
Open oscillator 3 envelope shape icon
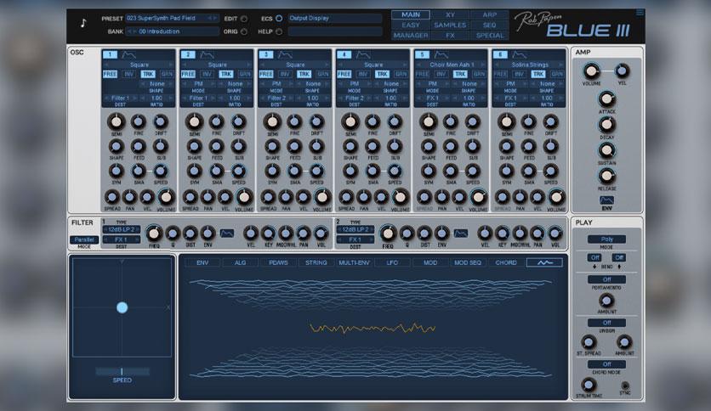(285, 54)
